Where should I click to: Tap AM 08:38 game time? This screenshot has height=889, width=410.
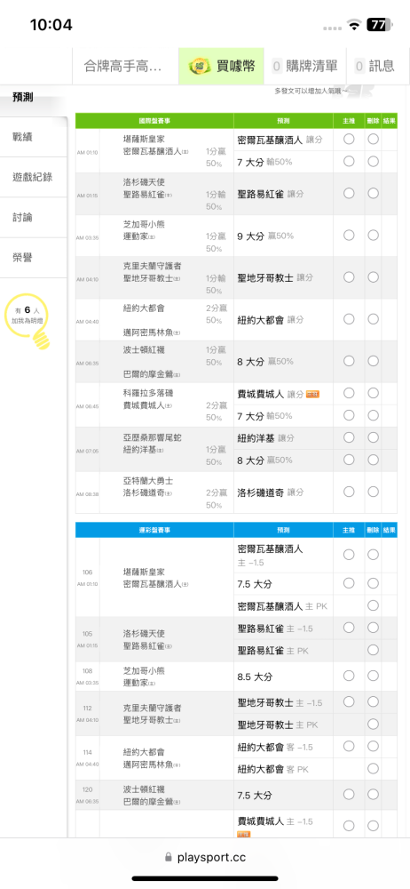(88, 493)
